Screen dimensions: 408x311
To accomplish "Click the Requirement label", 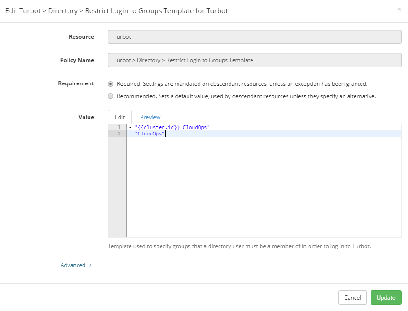I will tap(76, 83).
